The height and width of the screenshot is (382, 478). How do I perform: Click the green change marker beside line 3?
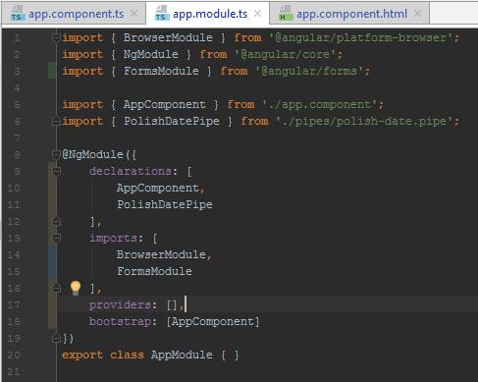52,71
